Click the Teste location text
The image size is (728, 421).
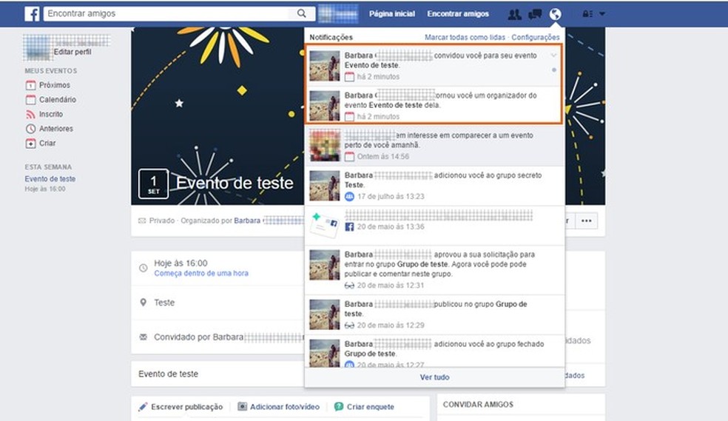[164, 303]
